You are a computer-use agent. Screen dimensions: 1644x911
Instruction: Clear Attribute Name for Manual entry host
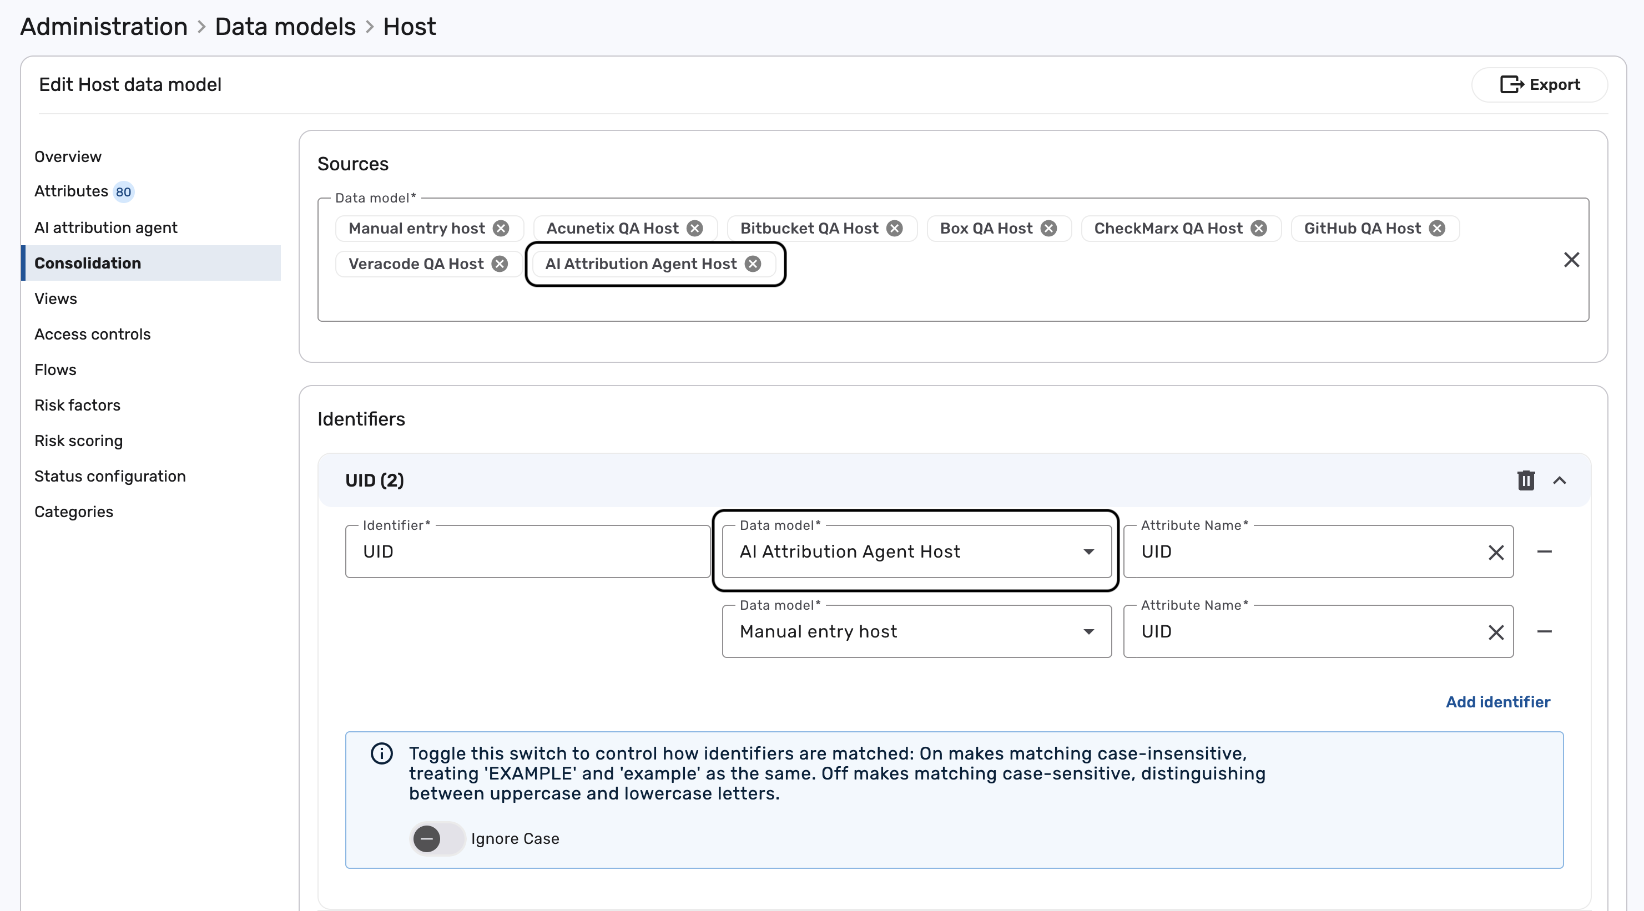point(1496,632)
